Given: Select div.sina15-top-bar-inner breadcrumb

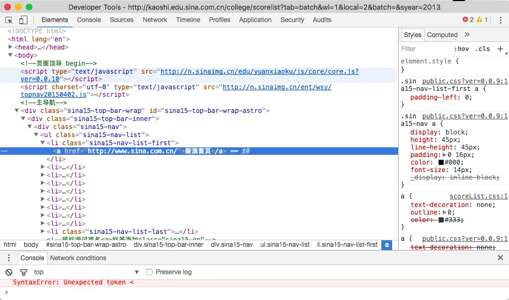Looking at the screenshot, I should [169, 245].
